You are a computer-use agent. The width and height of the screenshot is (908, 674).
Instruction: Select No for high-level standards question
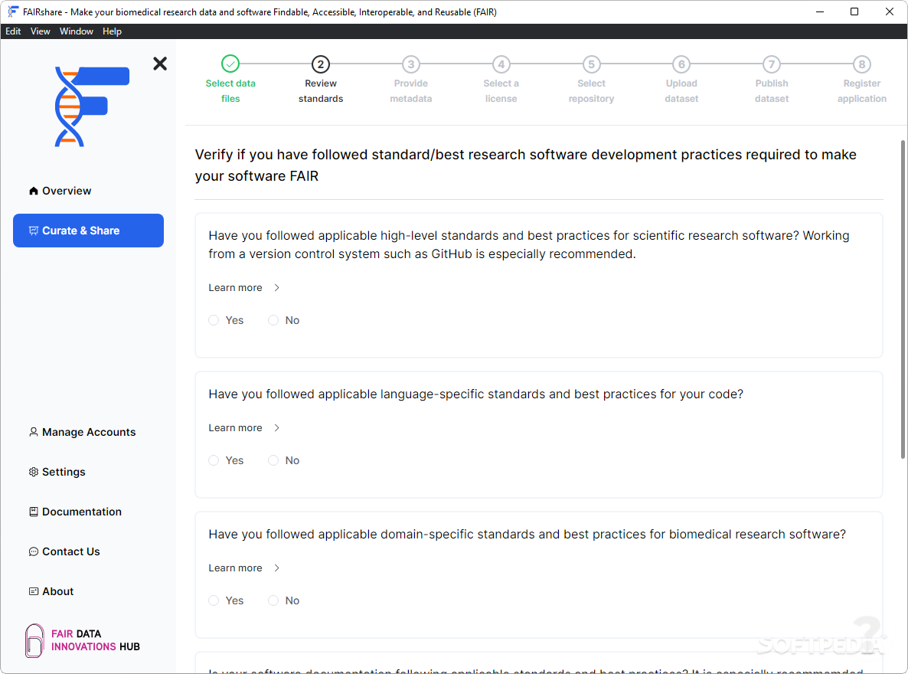click(x=273, y=320)
